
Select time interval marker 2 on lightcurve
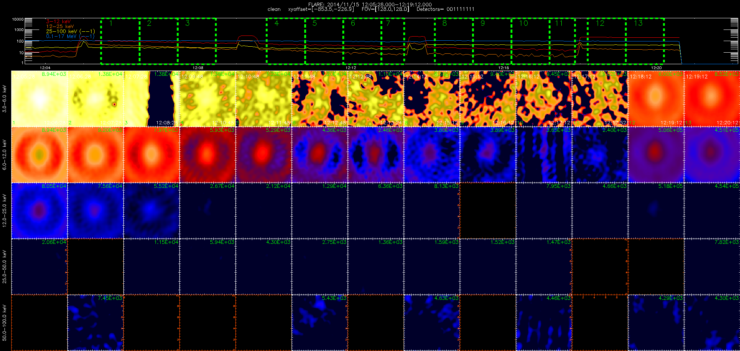click(x=149, y=23)
